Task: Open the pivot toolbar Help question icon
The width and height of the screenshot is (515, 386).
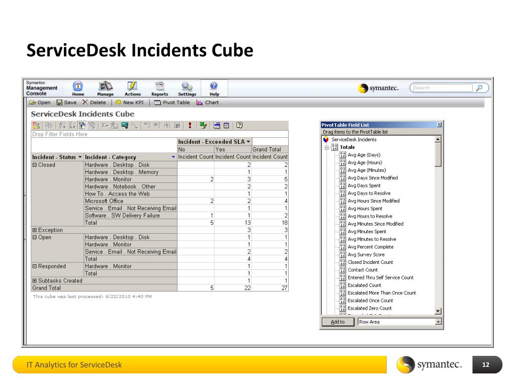Action: click(239, 125)
